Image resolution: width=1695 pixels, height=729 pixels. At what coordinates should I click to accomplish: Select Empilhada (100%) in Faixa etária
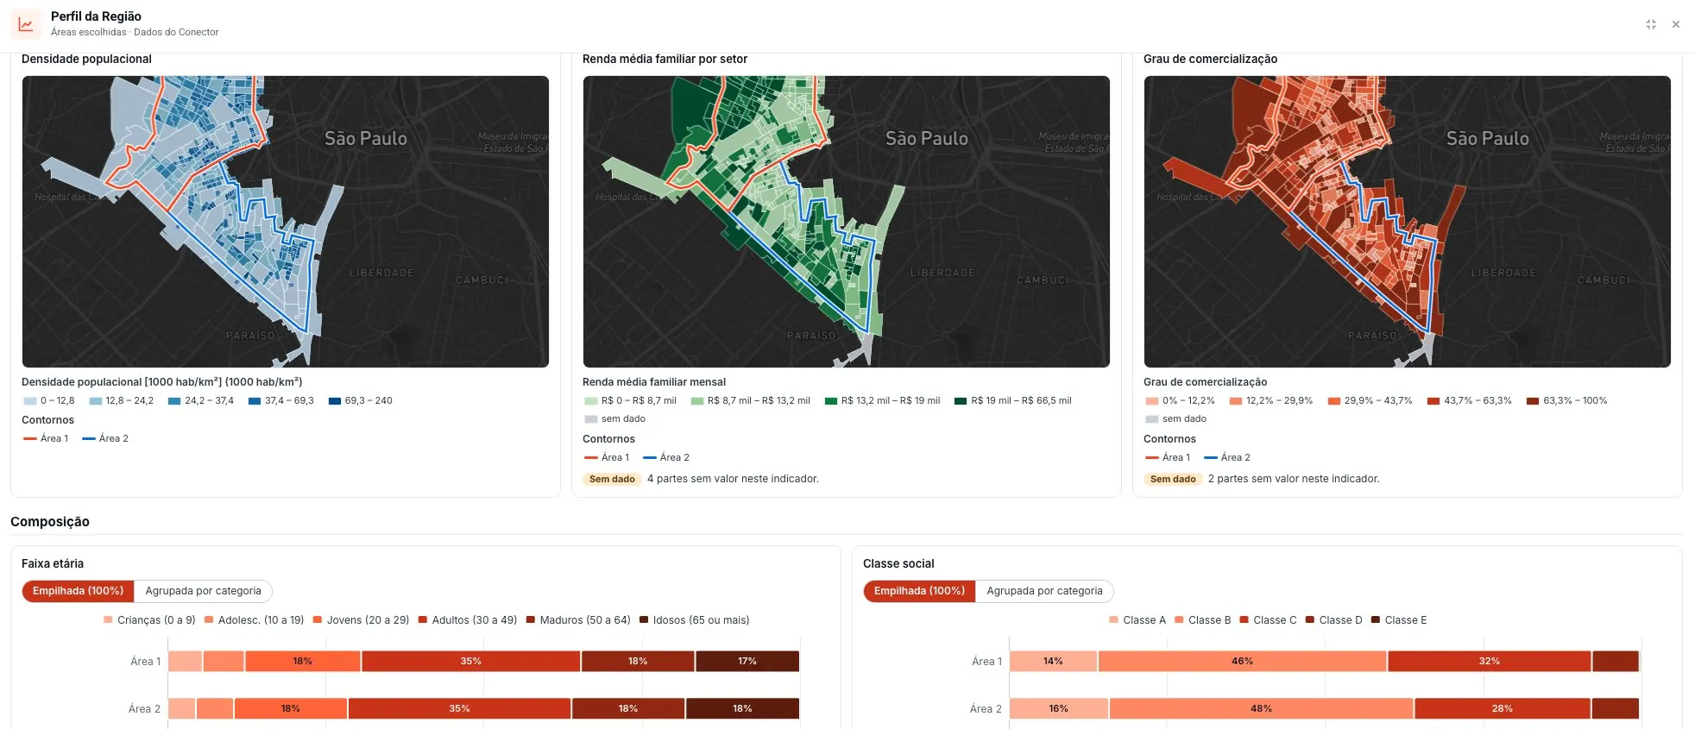point(79,591)
